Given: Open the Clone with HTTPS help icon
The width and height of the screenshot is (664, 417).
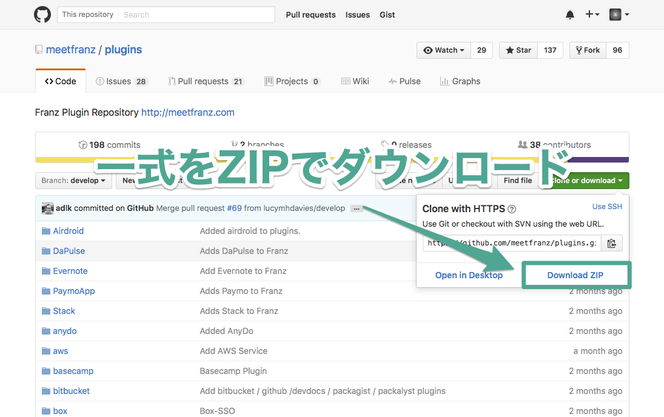Looking at the screenshot, I should tap(512, 209).
